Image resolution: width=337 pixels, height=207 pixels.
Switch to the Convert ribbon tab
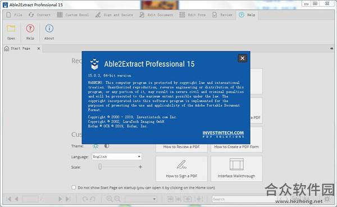tap(39, 15)
